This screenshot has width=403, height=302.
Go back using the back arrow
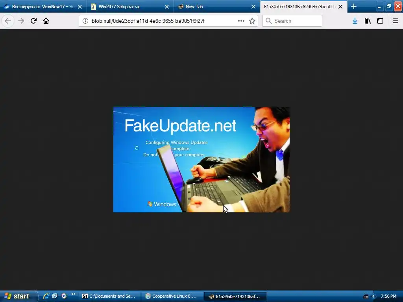point(8,21)
